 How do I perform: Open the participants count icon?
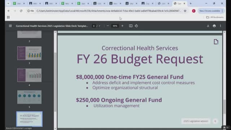click(x=226, y=127)
